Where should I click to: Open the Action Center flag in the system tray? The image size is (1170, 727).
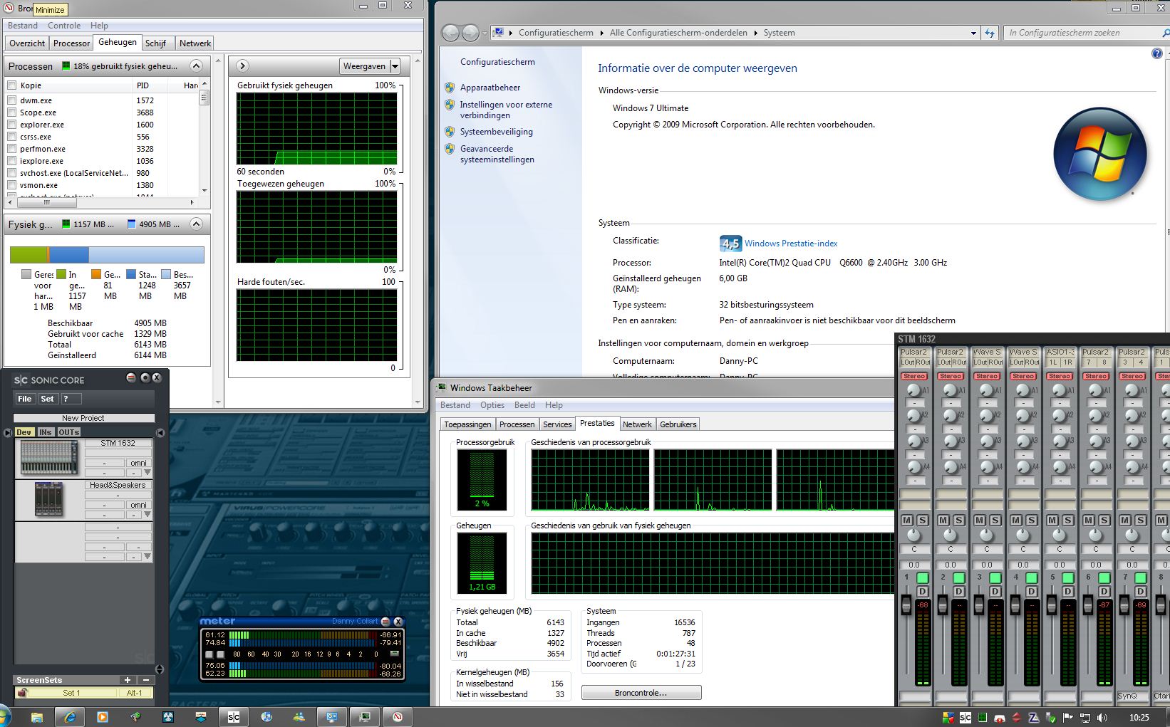click(x=1068, y=718)
